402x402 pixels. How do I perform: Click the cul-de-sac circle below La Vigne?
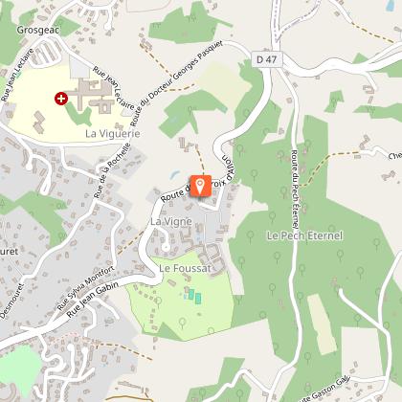166,247
